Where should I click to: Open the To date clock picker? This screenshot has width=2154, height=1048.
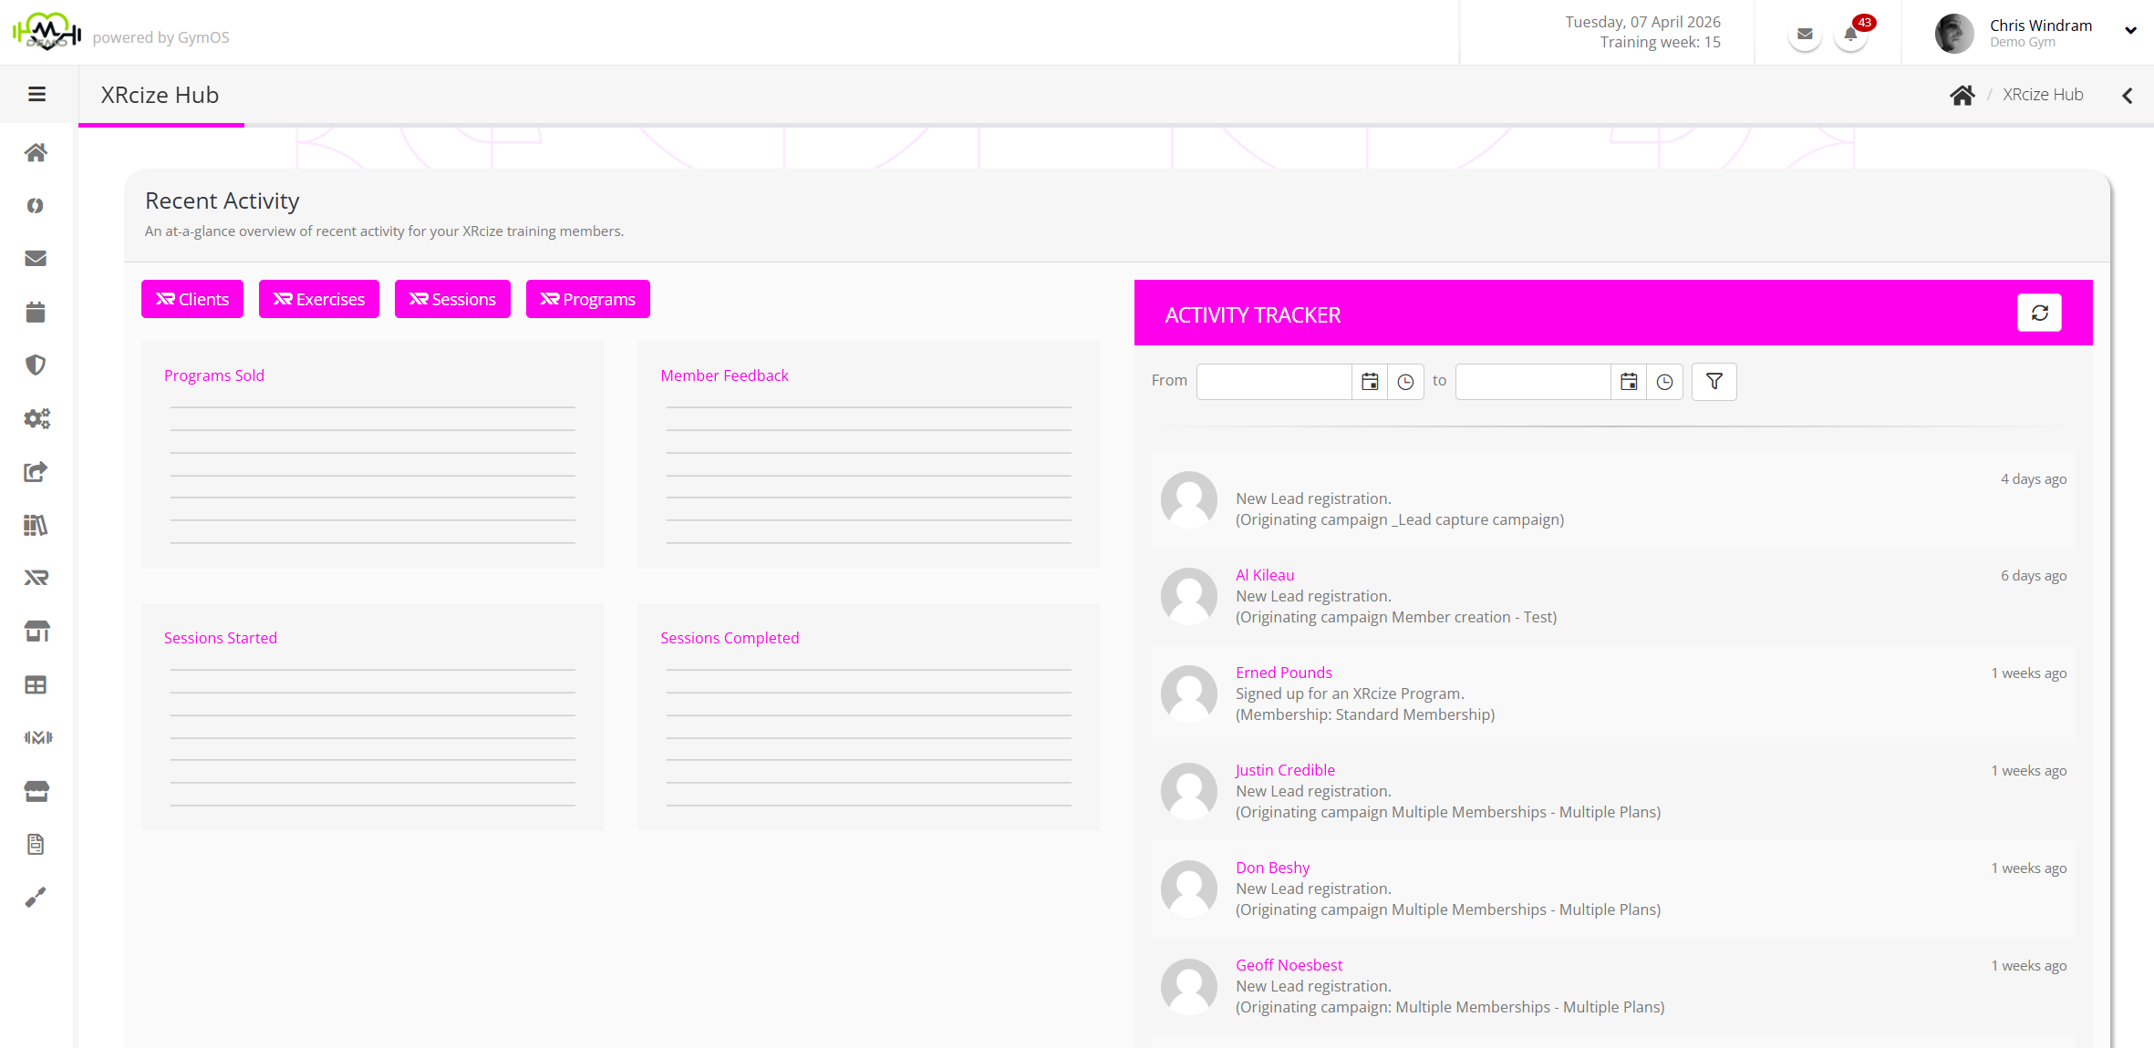1664,382
